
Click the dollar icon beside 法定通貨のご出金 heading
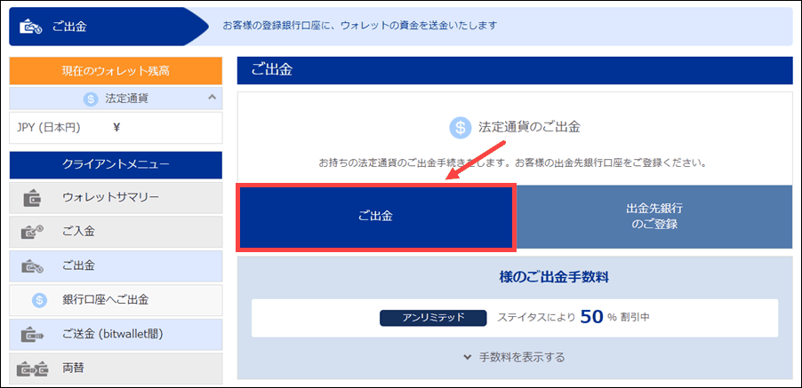pyautogui.click(x=460, y=128)
